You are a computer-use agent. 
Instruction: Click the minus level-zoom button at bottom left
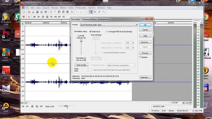(26, 102)
